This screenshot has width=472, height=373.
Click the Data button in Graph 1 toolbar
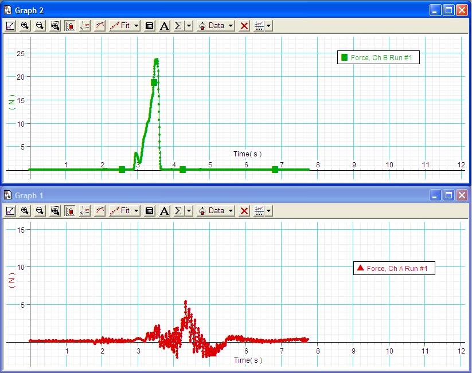point(212,211)
